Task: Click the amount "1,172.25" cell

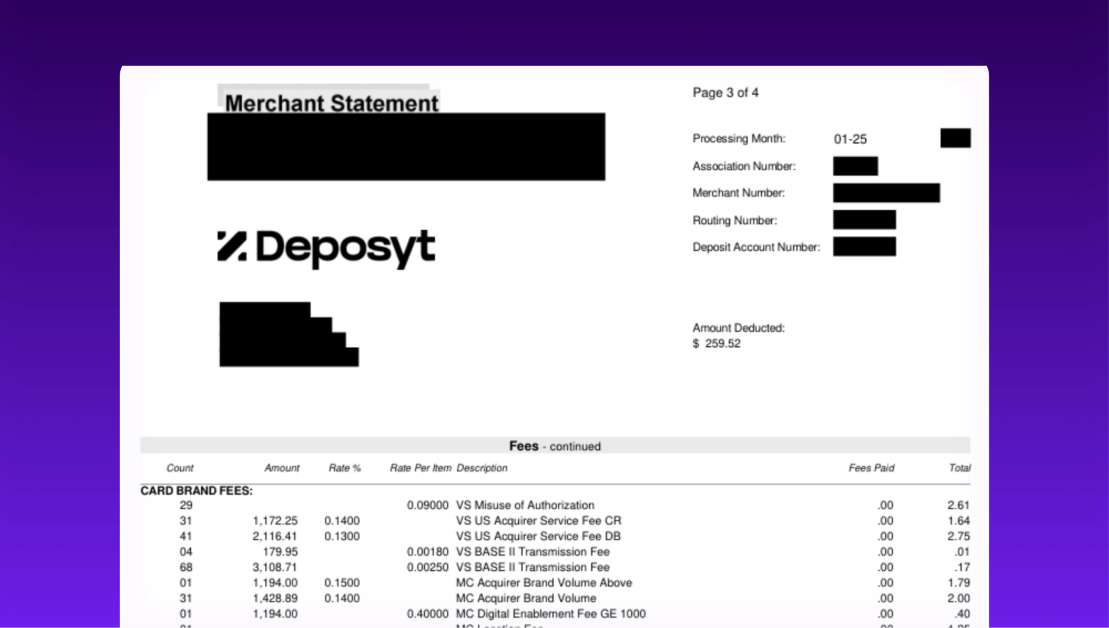Action: pos(275,521)
